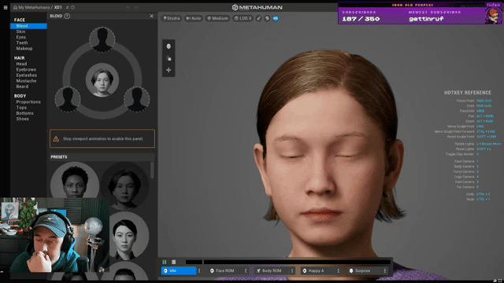Click the redo arrow in the top bar
Image resolution: width=504 pixels, height=283 pixels.
pyautogui.click(x=136, y=7)
